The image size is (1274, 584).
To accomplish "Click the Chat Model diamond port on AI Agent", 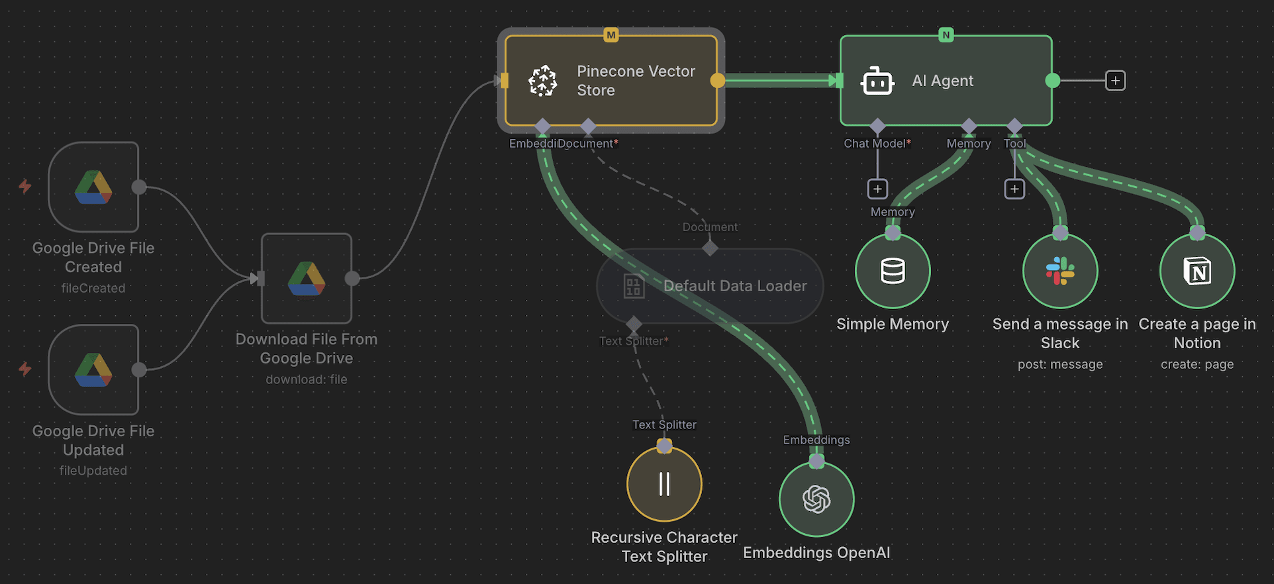I will [x=877, y=126].
